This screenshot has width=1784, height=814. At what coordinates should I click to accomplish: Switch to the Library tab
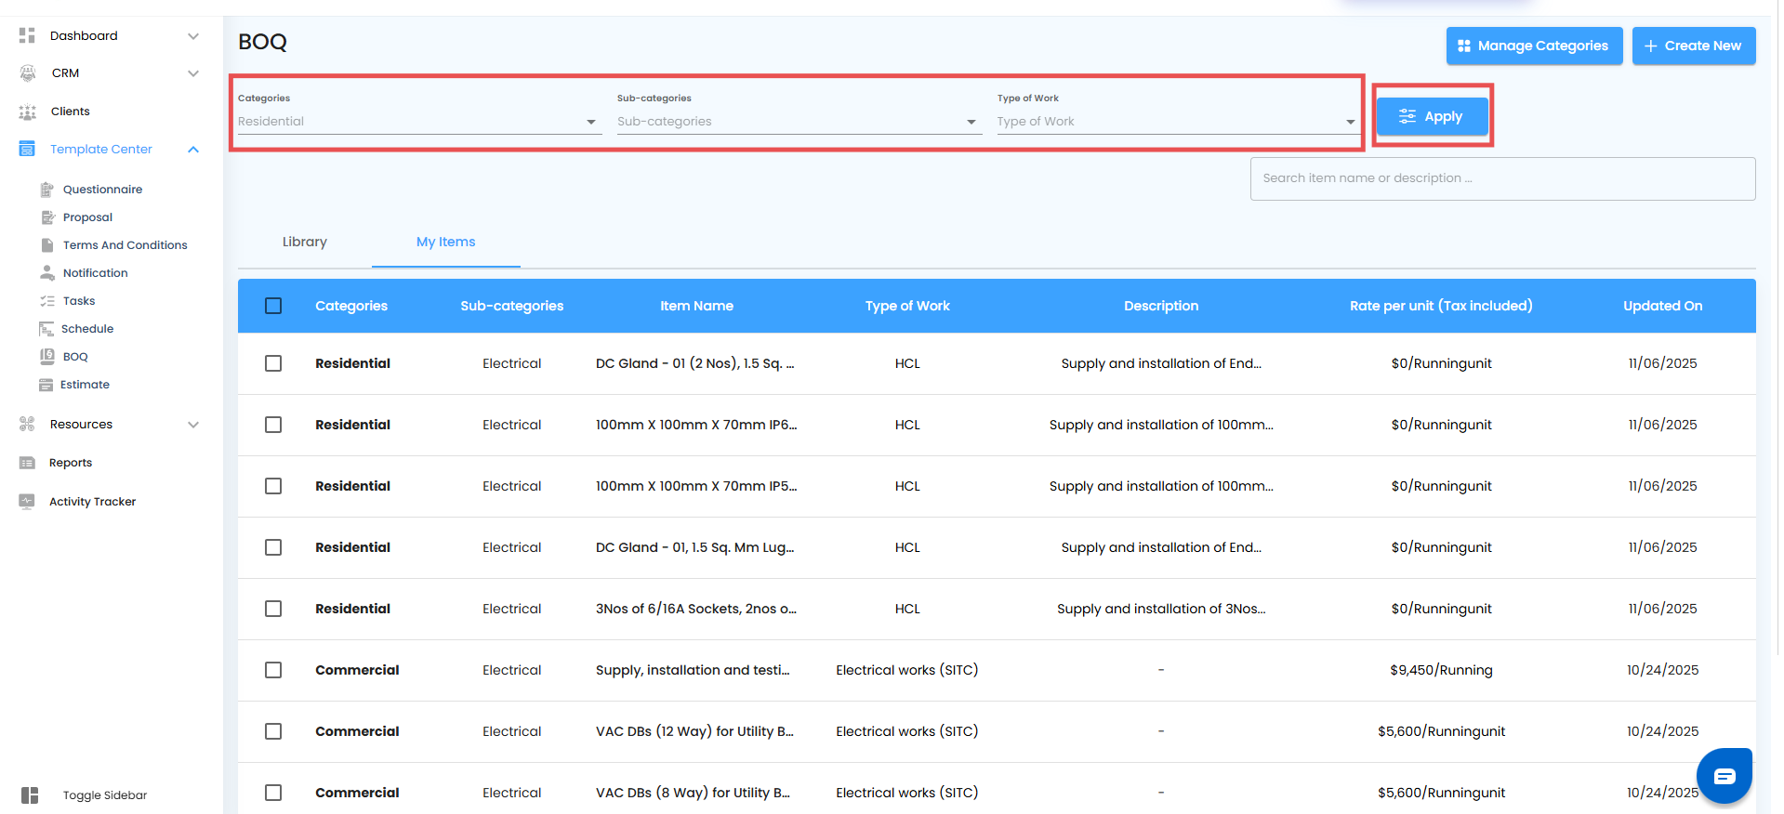[x=305, y=242]
